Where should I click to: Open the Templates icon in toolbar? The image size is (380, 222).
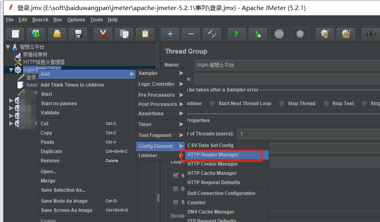pyautogui.click(x=36, y=34)
